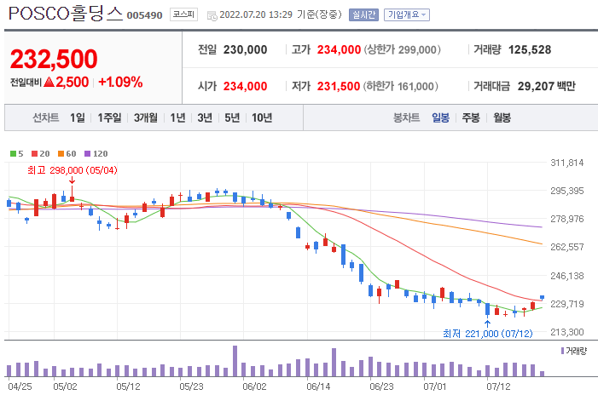Click the red up-triangle change icon
The image size is (598, 395).
pos(49,82)
